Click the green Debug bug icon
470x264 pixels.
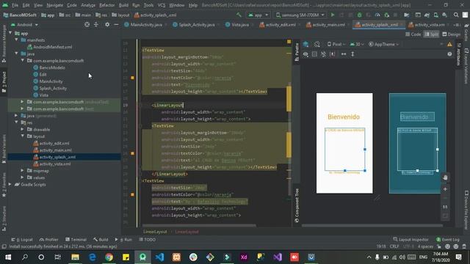click(x=359, y=15)
